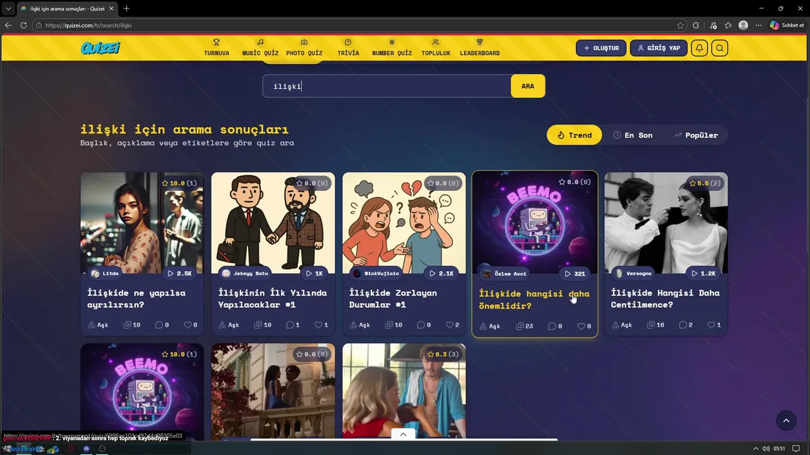Open notifications bell
The height and width of the screenshot is (455, 810).
coord(699,48)
